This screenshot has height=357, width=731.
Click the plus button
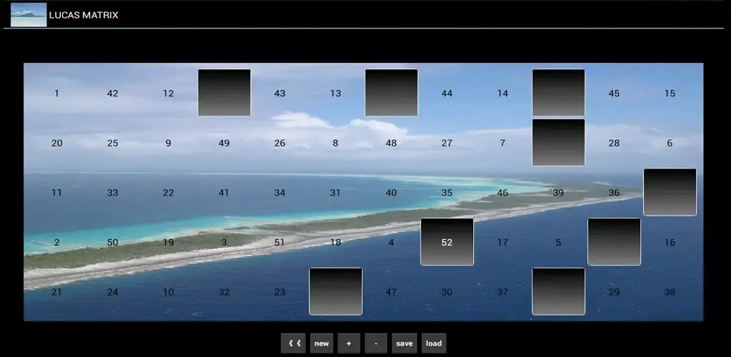(x=348, y=343)
